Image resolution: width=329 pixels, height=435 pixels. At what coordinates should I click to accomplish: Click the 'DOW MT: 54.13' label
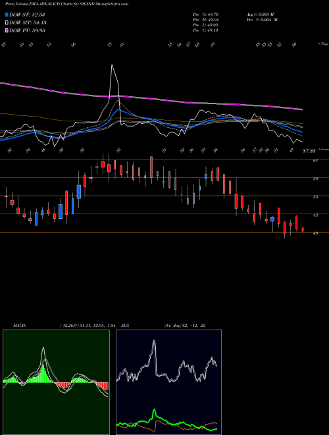click(x=28, y=23)
